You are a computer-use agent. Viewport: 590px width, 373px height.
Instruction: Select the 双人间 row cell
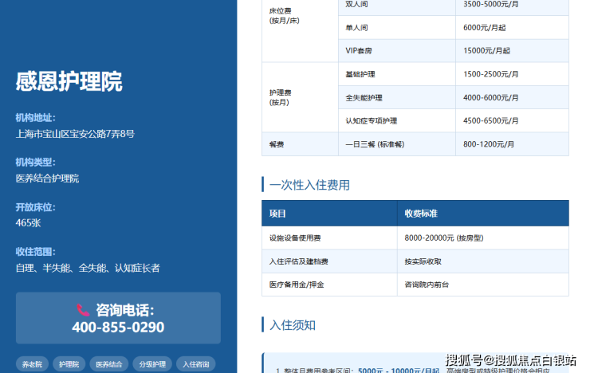click(x=397, y=6)
